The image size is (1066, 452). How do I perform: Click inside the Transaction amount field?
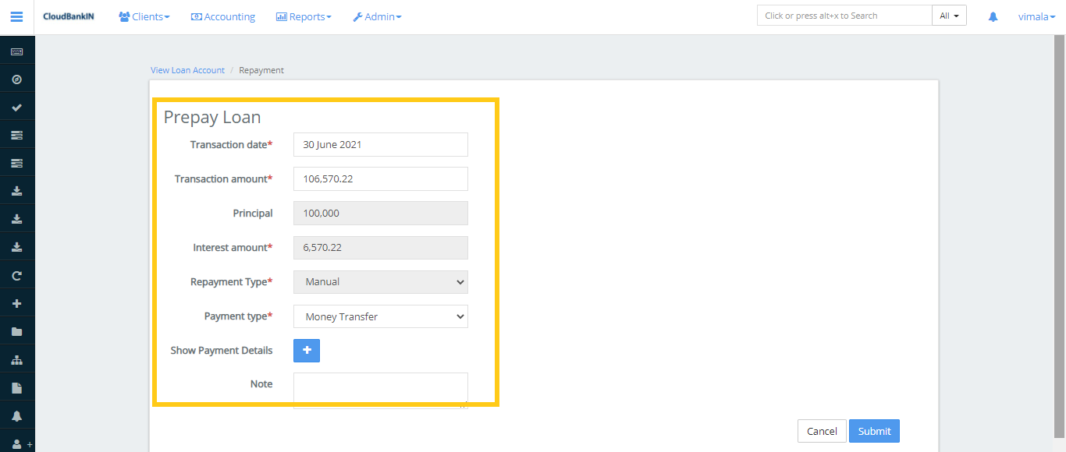coord(380,178)
